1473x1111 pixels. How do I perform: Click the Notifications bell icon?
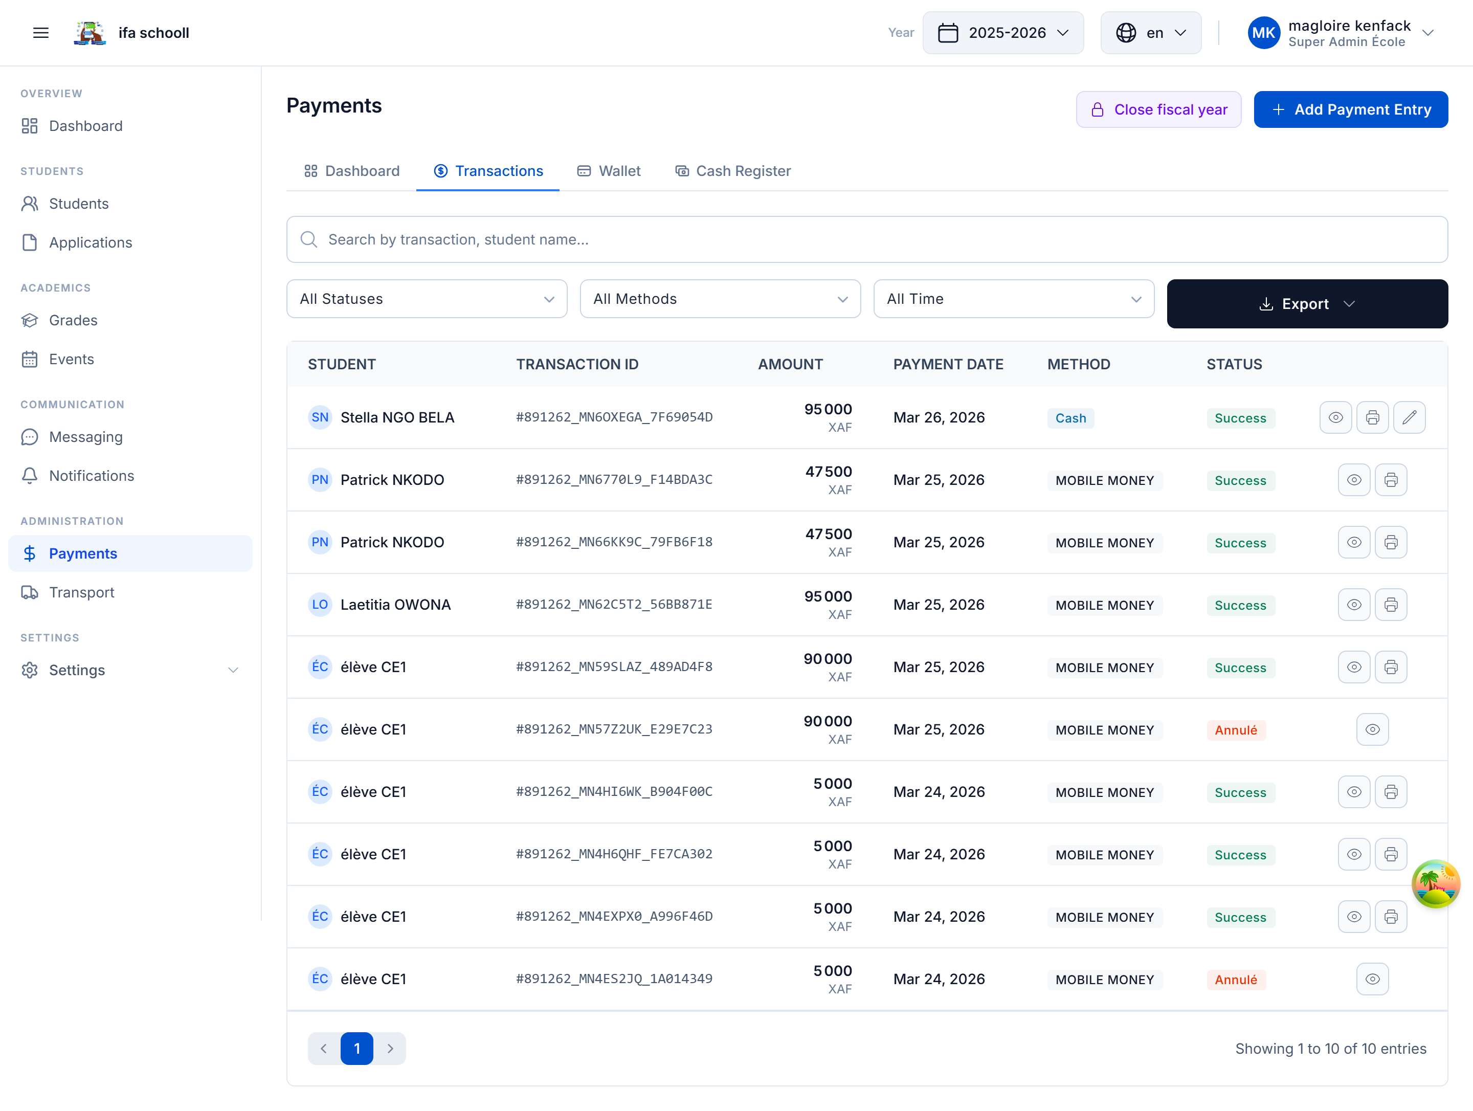tap(29, 476)
